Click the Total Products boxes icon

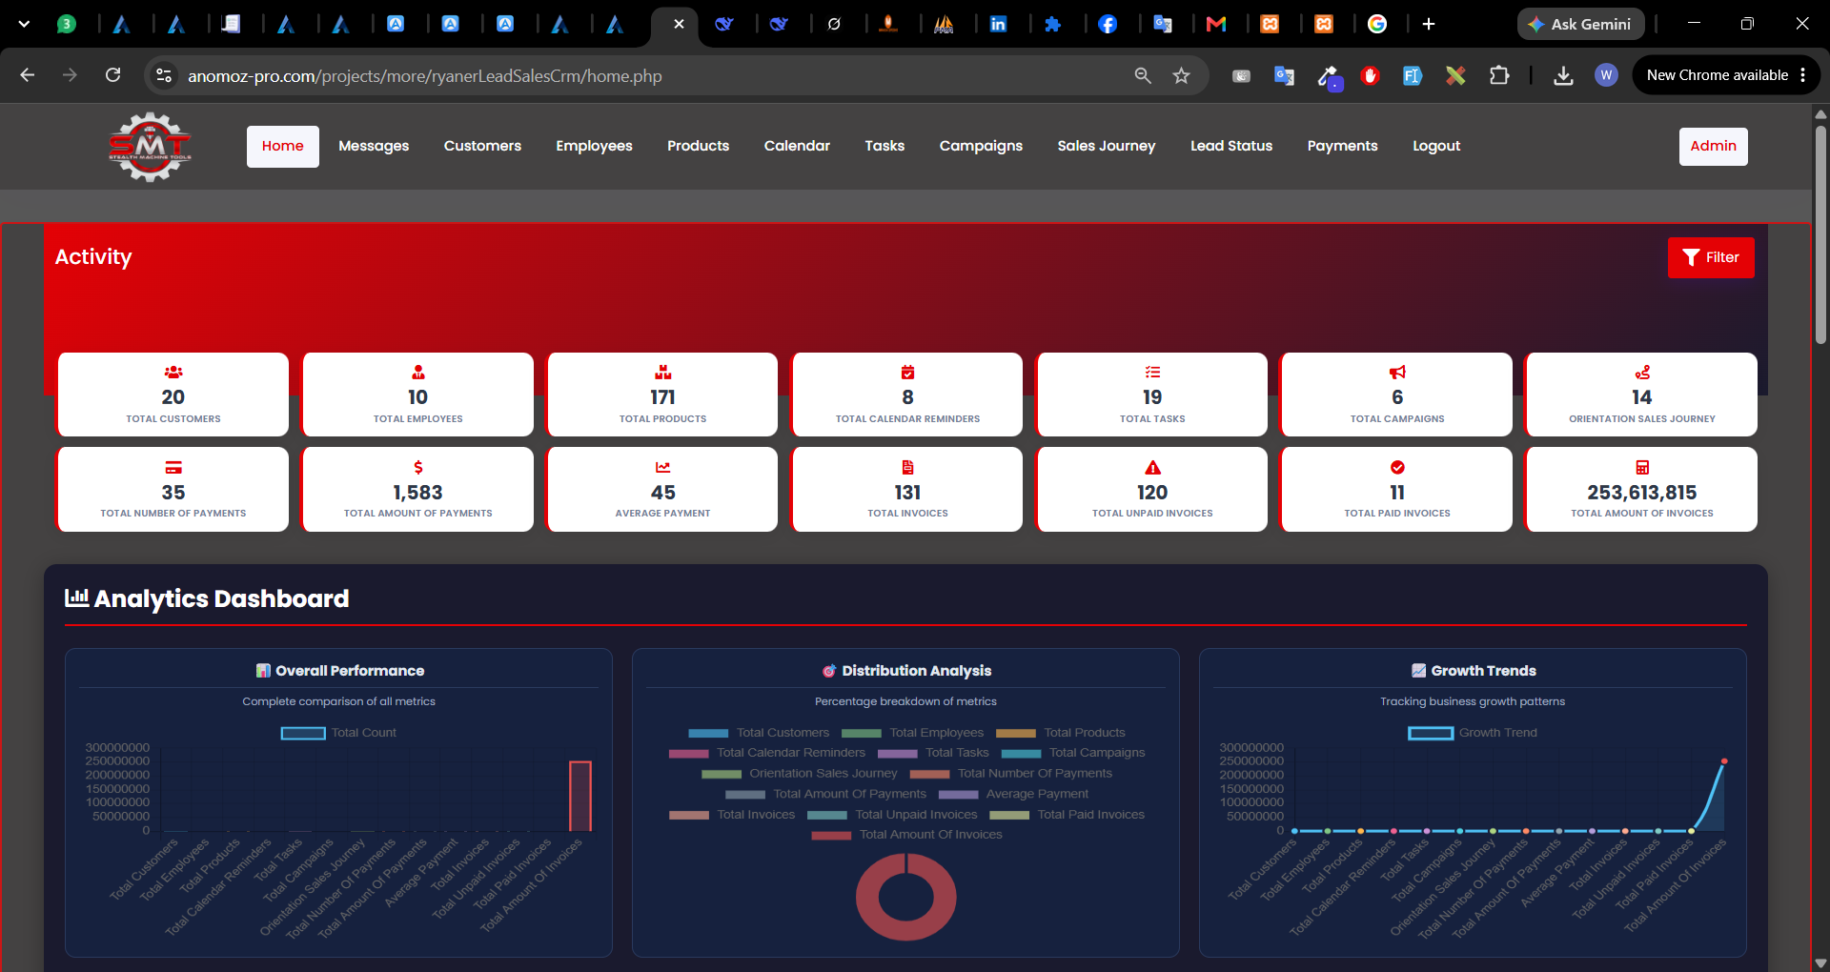(663, 373)
